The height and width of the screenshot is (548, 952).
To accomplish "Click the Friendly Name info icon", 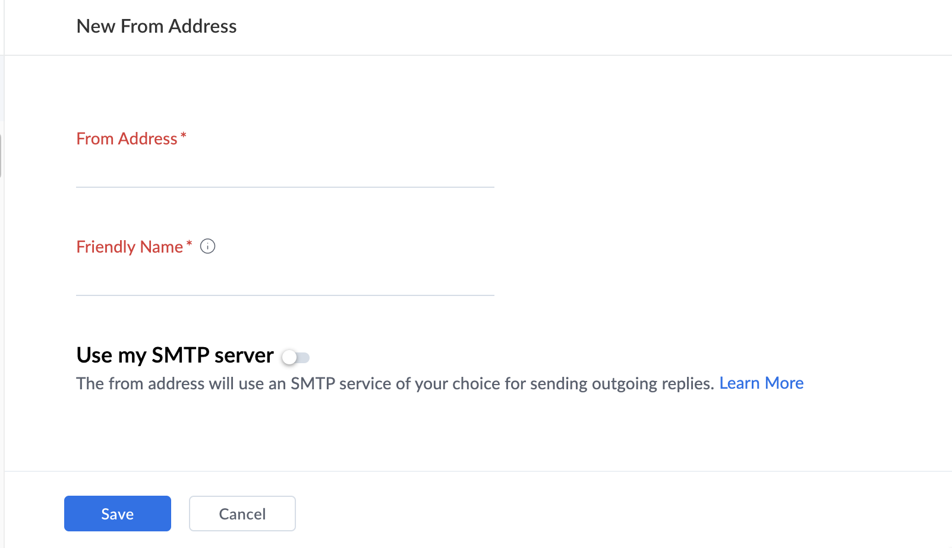I will (207, 246).
